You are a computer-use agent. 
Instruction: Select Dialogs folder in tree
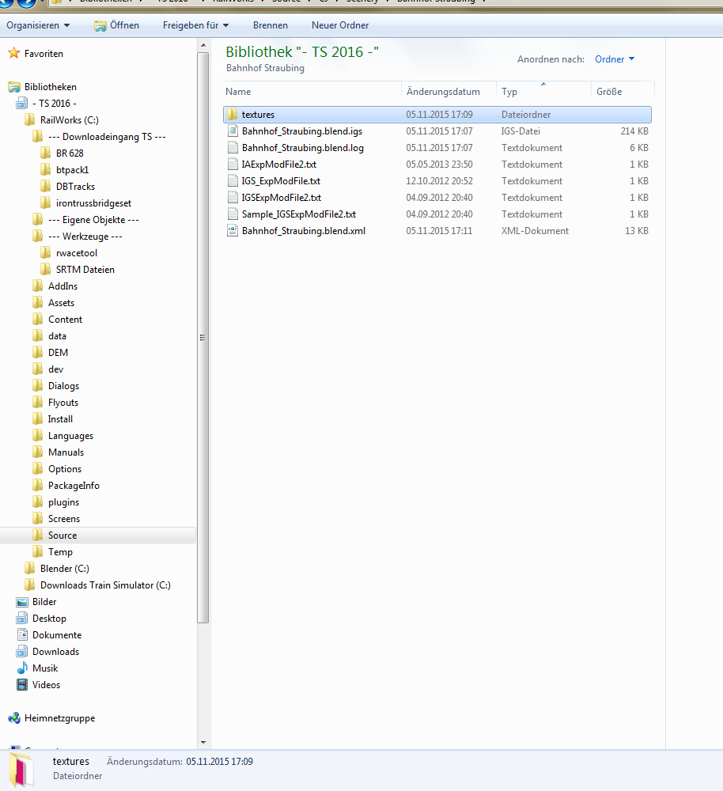click(63, 386)
